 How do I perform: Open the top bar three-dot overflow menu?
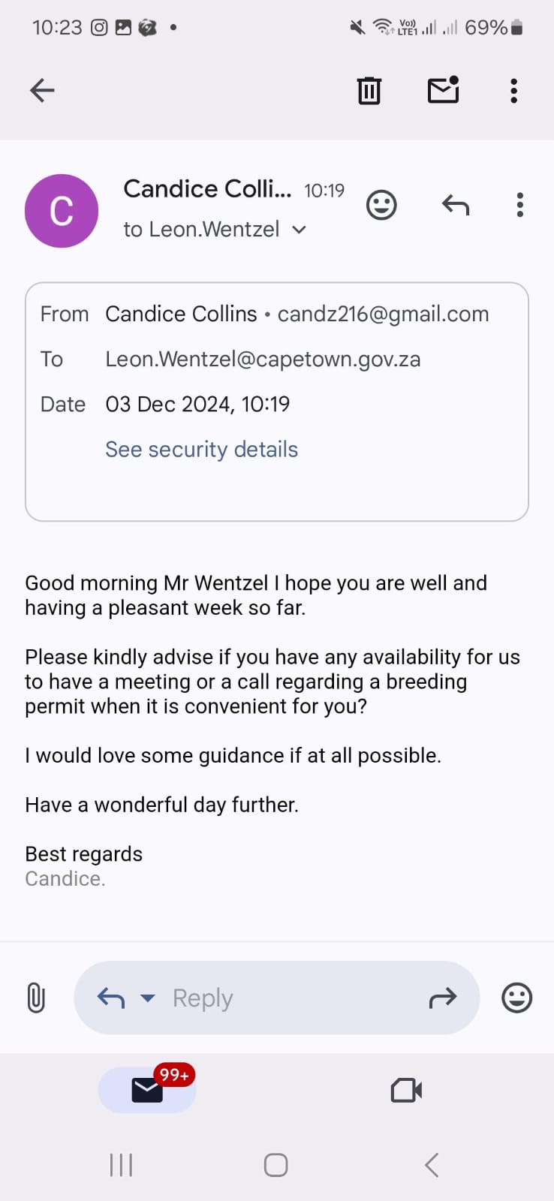tap(513, 91)
